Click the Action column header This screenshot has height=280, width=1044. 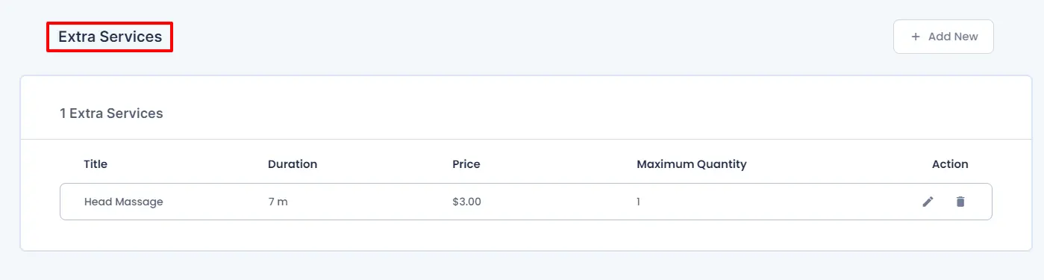950,164
